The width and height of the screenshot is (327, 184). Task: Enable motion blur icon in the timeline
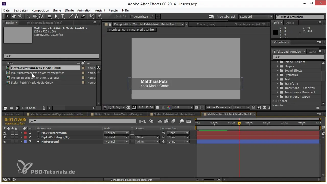(173, 121)
